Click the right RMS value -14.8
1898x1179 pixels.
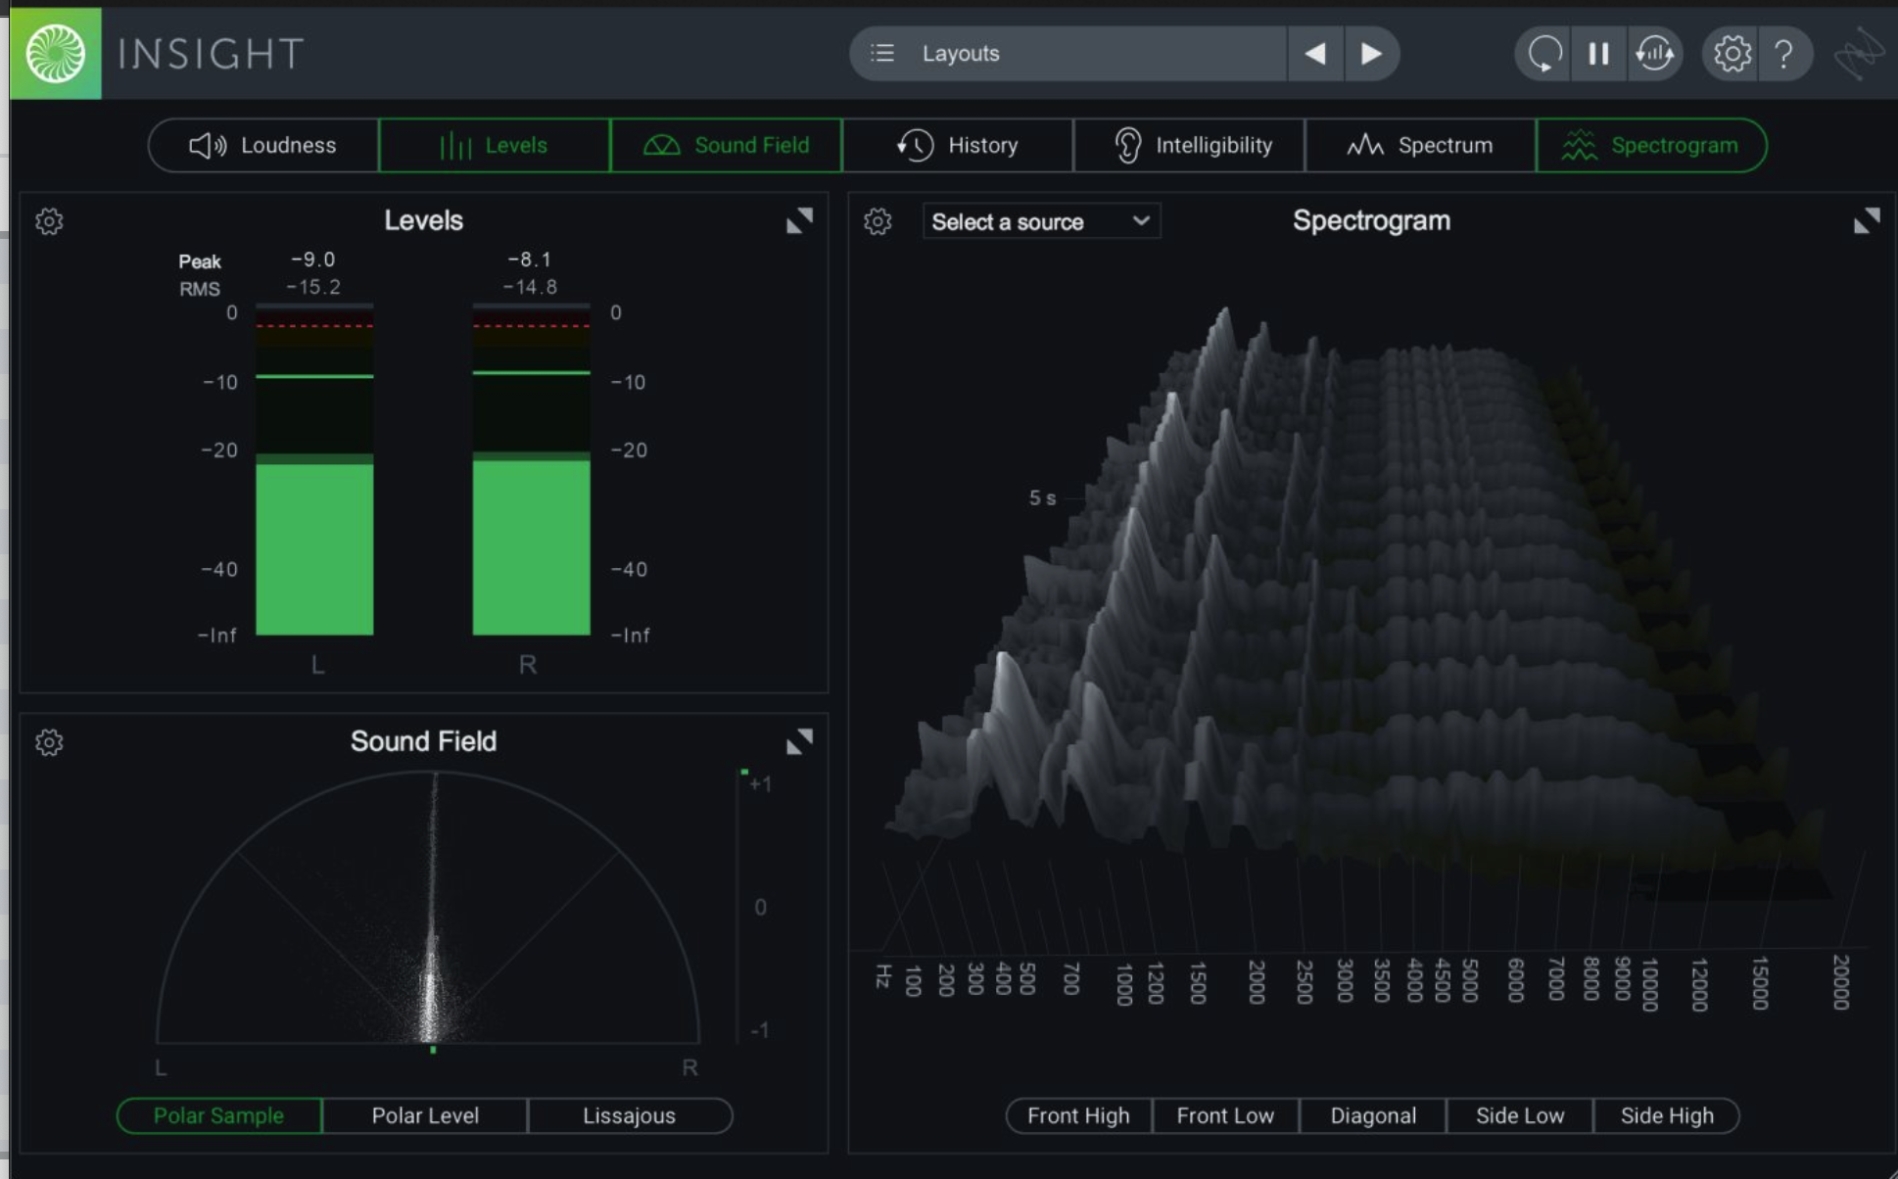530,287
